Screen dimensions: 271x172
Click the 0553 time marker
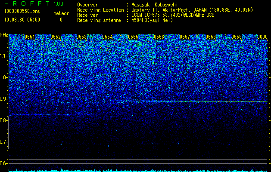point(81,37)
